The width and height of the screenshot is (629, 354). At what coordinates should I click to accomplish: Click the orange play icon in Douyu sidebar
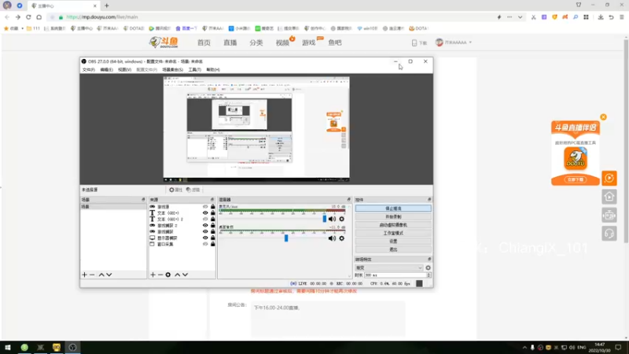tap(609, 179)
